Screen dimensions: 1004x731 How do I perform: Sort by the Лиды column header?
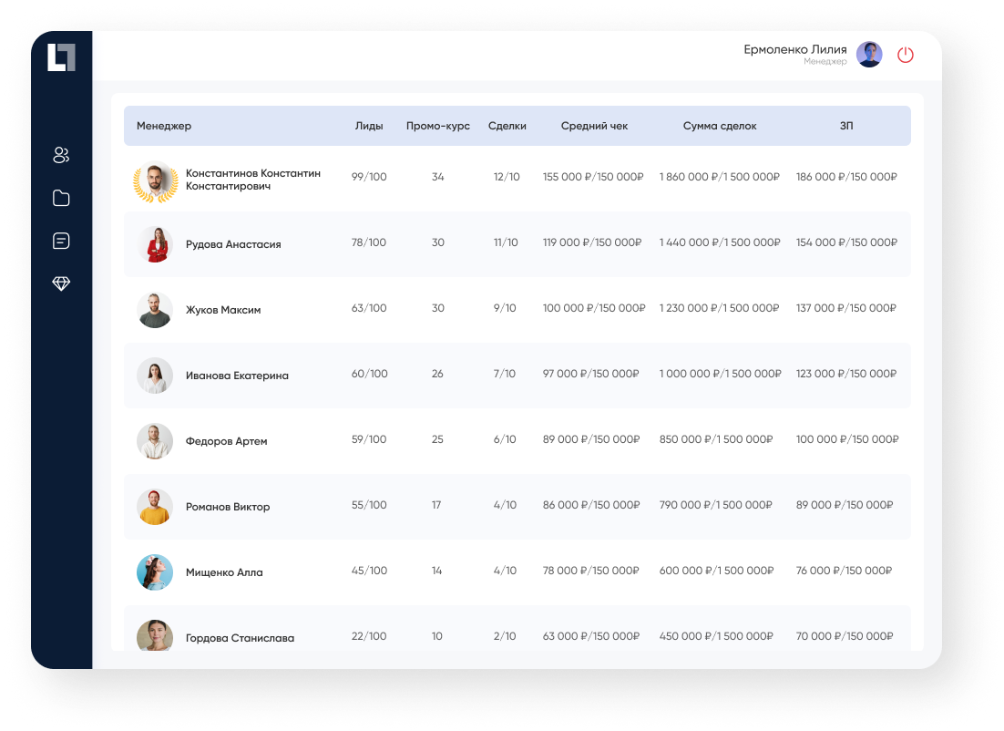click(x=369, y=126)
